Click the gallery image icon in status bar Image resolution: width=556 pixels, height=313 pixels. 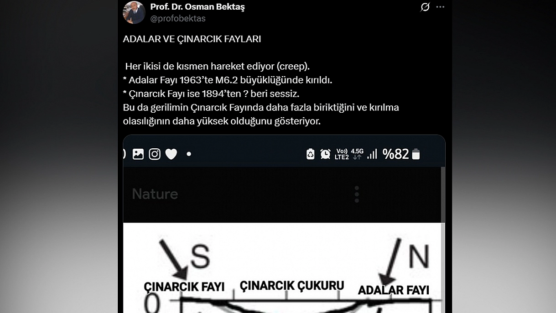coord(138,154)
